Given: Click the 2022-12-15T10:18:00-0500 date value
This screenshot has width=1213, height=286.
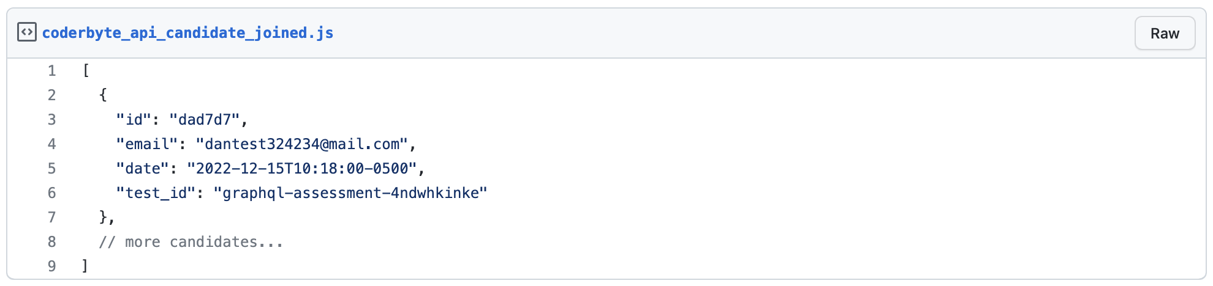Looking at the screenshot, I should [301, 169].
